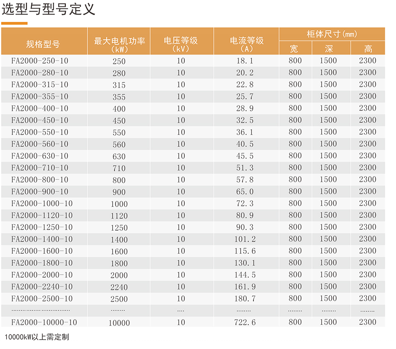Click the 选型与型号定义 page title
This screenshot has width=396, height=349.
pos(48,9)
